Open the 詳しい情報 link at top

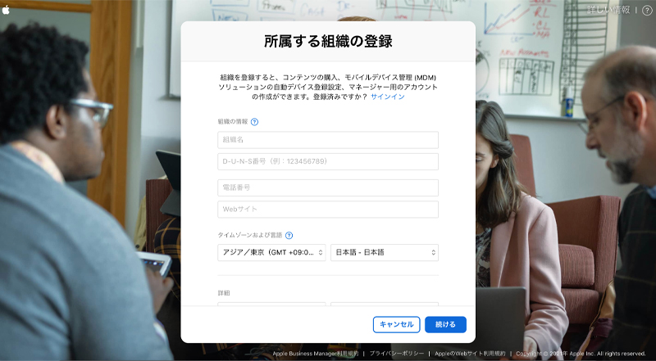click(608, 11)
